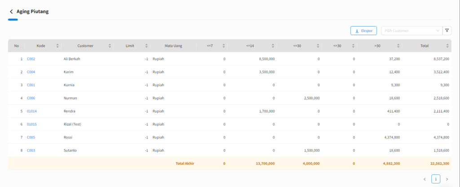Sort table by Limit column
The width and height of the screenshot is (460, 187).
tap(146, 46)
